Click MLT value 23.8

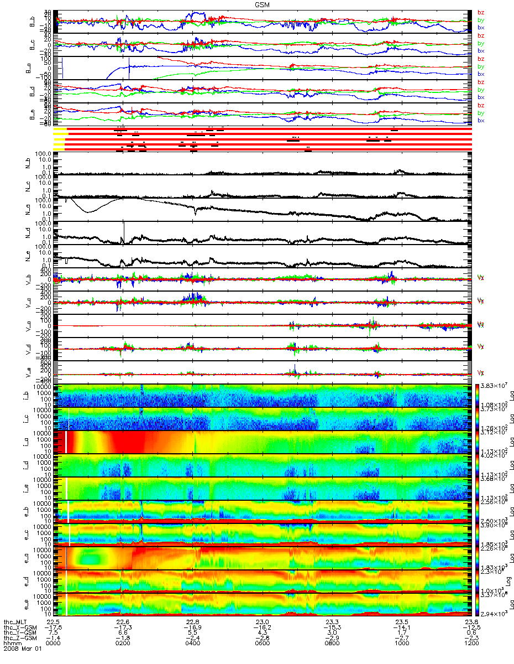[x=471, y=621]
